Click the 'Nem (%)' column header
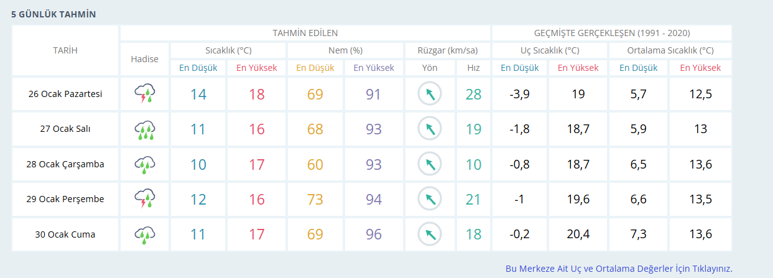The image size is (773, 278). click(x=345, y=50)
